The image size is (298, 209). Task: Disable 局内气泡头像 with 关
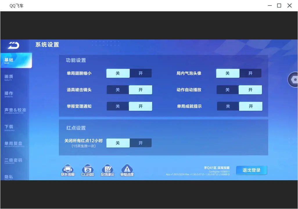(228, 73)
